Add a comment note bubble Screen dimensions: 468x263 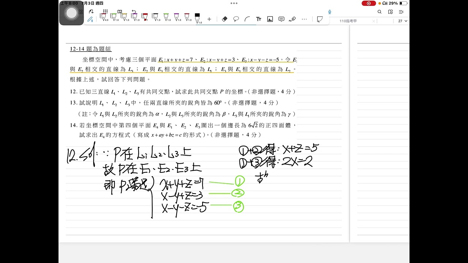281,19
